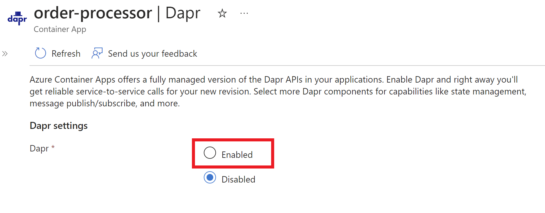
Task: Choose the Enabled option under Dapr settings
Action: point(210,153)
